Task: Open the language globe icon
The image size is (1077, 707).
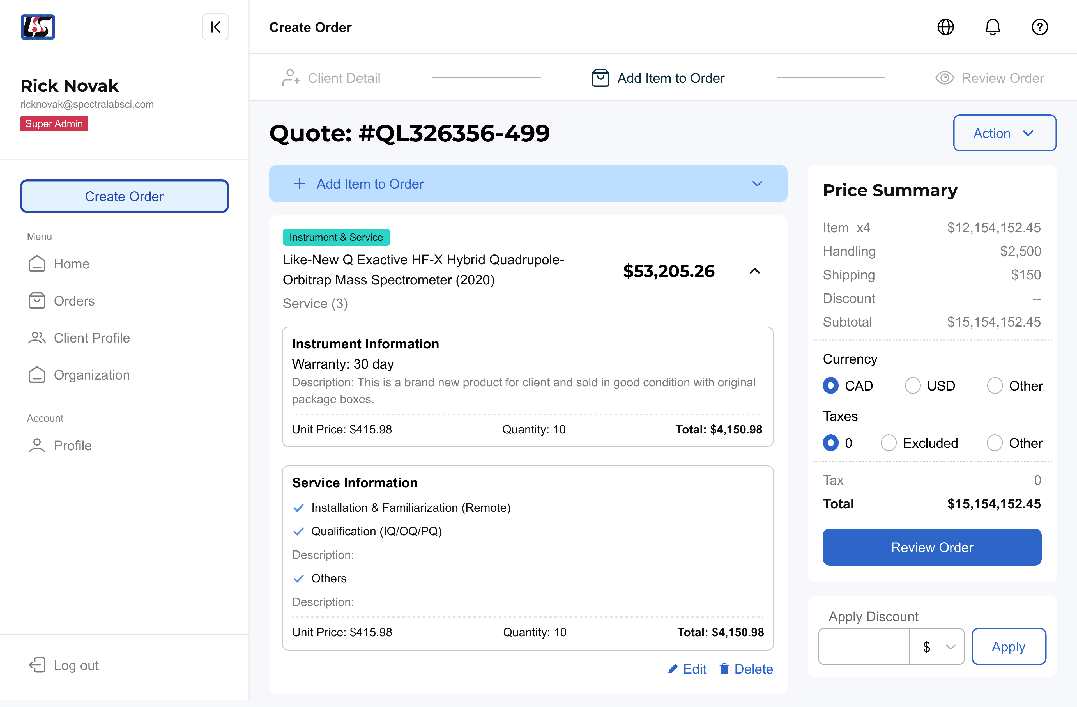Action: pos(945,27)
